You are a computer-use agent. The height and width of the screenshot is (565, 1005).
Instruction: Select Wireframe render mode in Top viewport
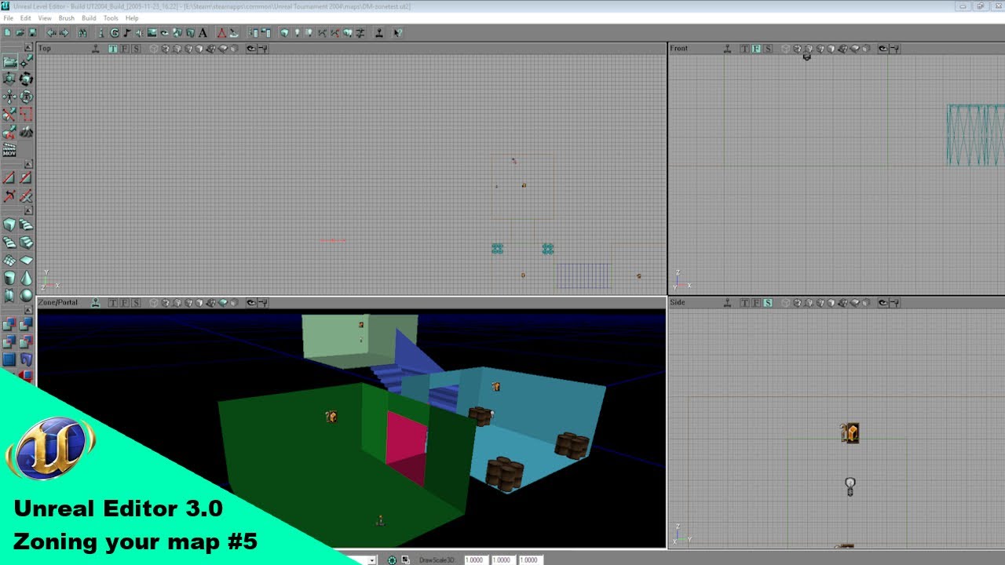[x=154, y=48]
